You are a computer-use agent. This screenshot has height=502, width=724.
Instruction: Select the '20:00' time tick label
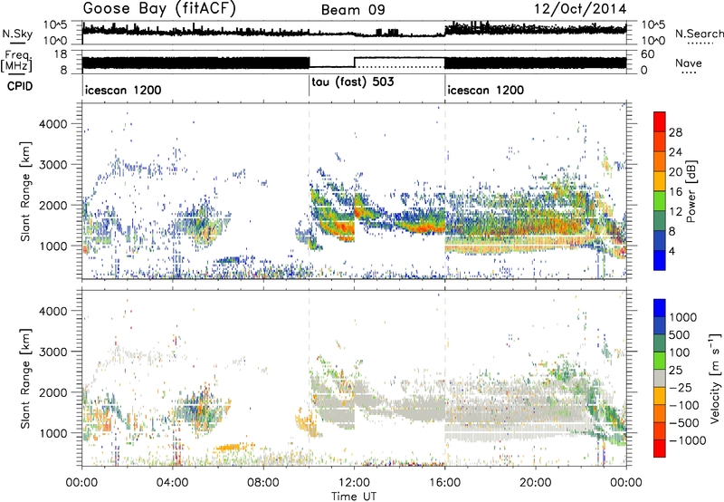coord(536,483)
